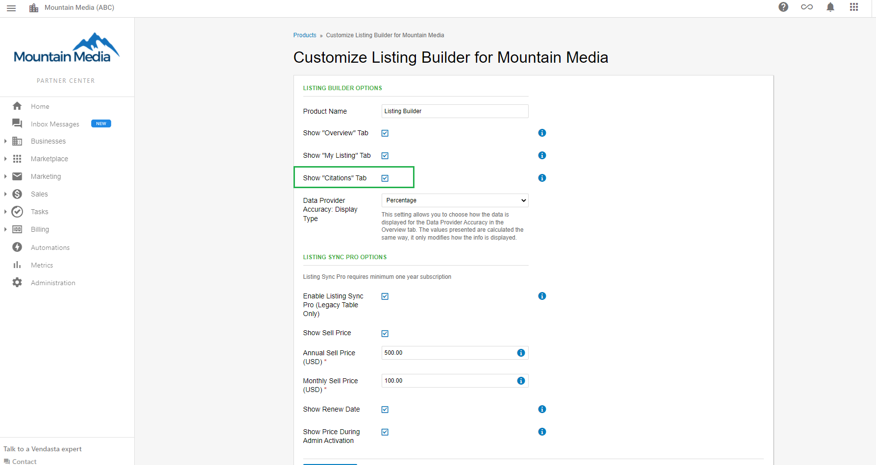Viewport: 876px width, 465px height.
Task: Show info for the "My Listing" Tab option
Action: click(x=542, y=155)
